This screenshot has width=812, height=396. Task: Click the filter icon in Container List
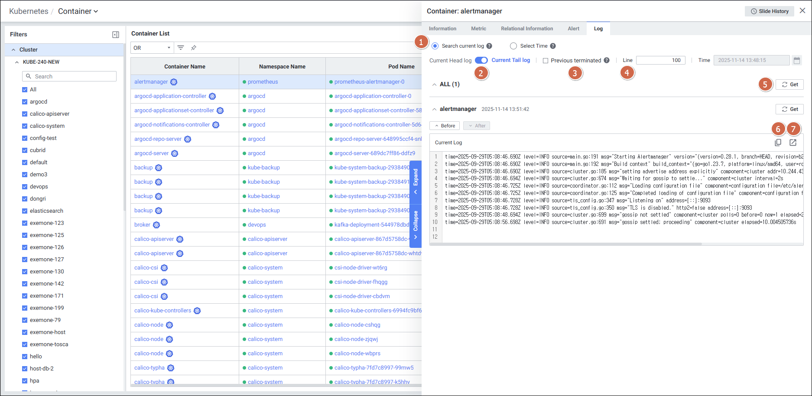pyautogui.click(x=181, y=48)
